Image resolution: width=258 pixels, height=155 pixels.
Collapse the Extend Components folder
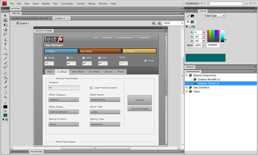[x=187, y=75]
